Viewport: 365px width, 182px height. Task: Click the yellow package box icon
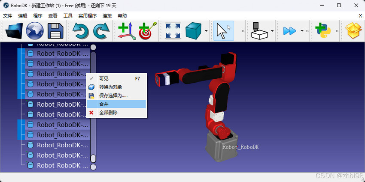[353, 31]
